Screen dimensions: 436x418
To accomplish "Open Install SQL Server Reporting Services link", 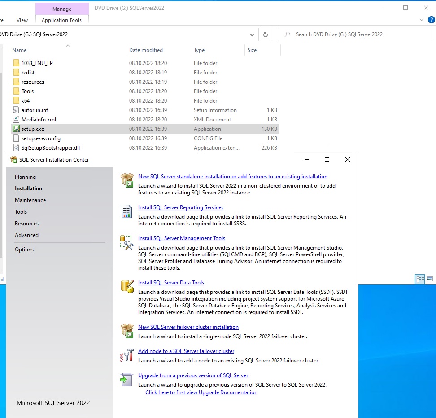I will 180,207.
